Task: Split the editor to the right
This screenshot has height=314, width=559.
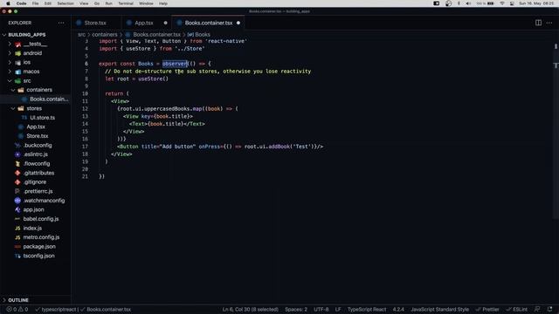Action: (x=538, y=23)
